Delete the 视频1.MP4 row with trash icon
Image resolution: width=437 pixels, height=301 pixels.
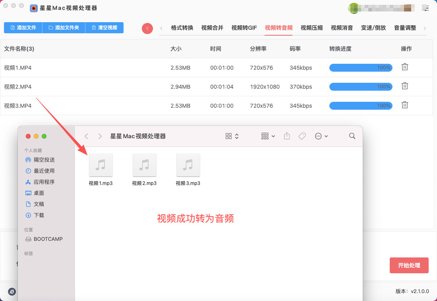pyautogui.click(x=404, y=67)
